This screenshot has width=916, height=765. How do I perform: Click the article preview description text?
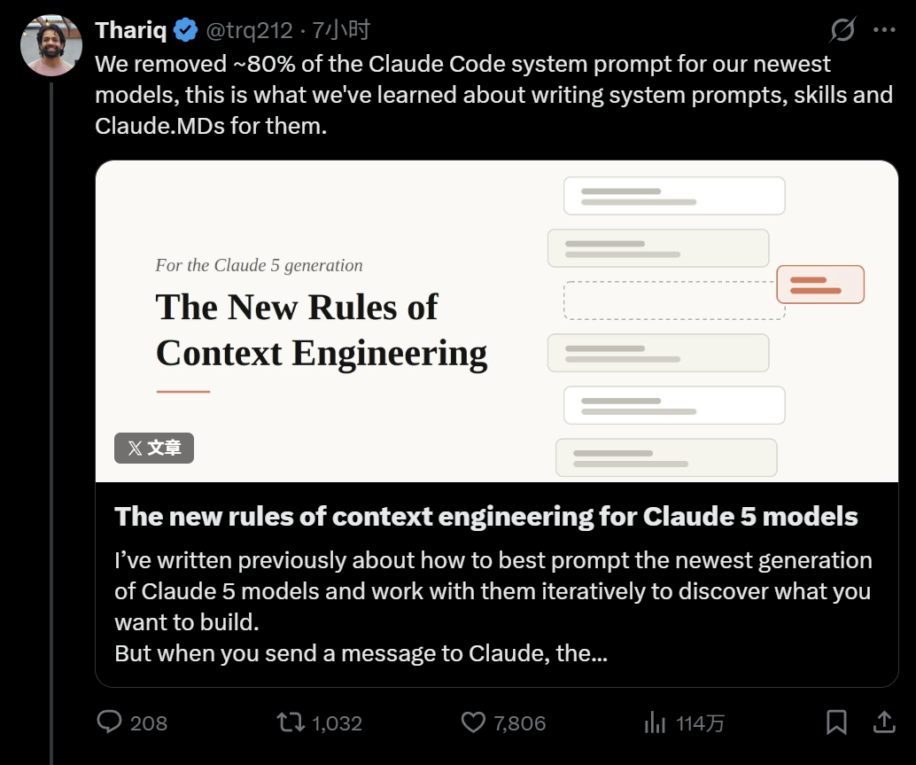[493, 606]
